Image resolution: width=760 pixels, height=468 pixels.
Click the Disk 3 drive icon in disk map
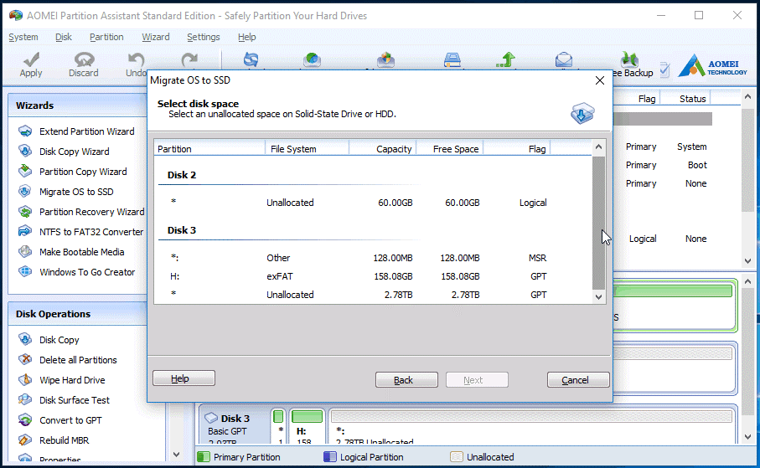click(211, 418)
